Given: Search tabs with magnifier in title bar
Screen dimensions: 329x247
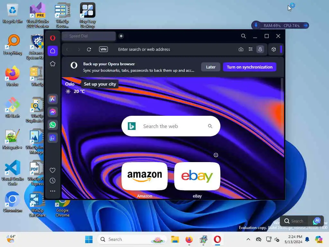Looking at the screenshot, I should click(x=244, y=36).
